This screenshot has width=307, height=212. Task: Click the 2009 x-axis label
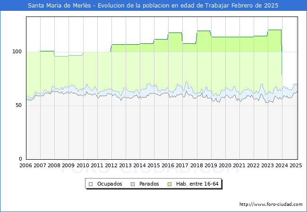(x=68, y=165)
